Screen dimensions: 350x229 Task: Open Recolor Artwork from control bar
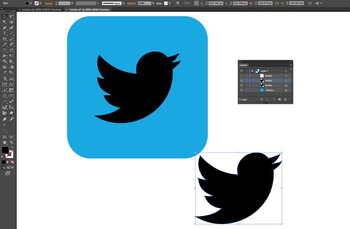coord(177,3)
